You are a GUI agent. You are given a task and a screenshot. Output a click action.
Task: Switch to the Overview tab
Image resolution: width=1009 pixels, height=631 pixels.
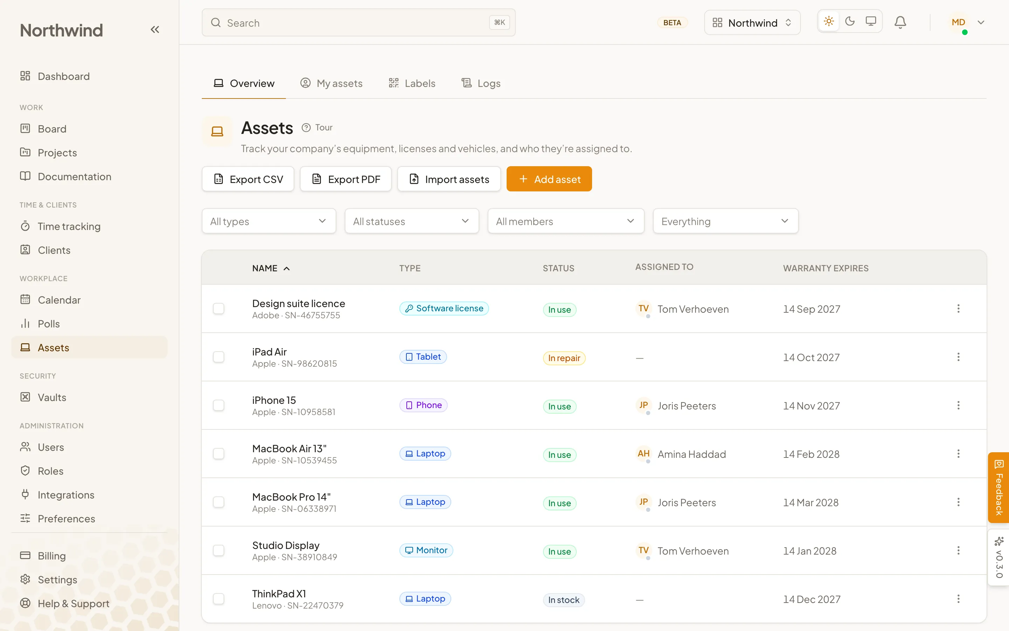(244, 83)
